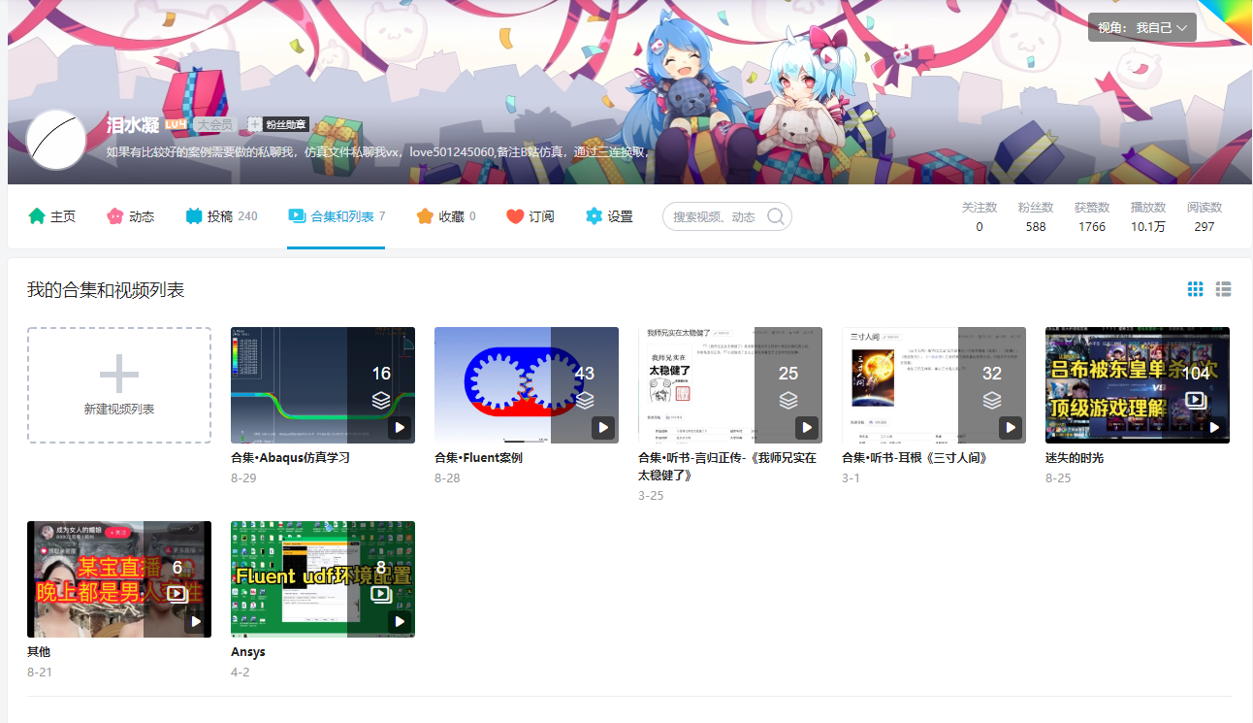Click the 合集·Fluent案例 title link
Screen dimensions: 1253x723
pos(478,457)
